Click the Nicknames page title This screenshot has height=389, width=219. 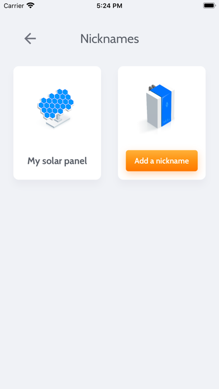[109, 39]
